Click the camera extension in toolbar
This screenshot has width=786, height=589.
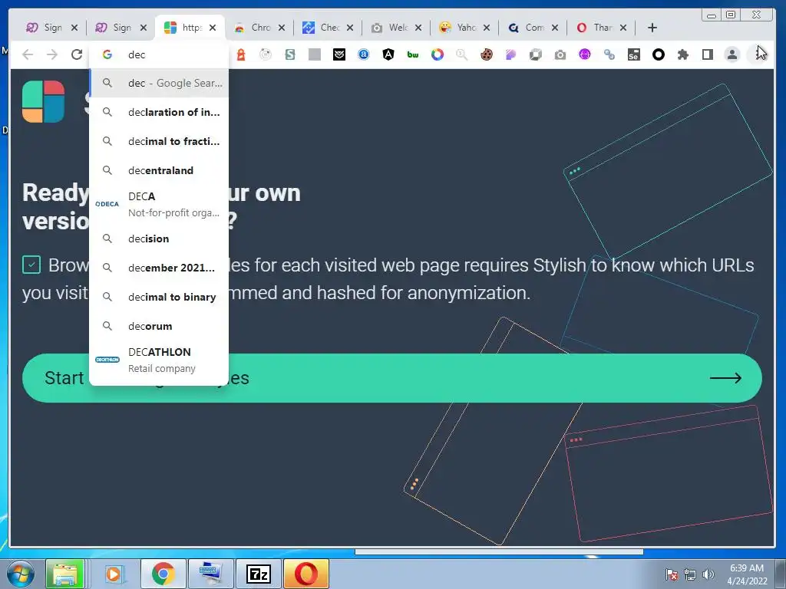tap(560, 54)
